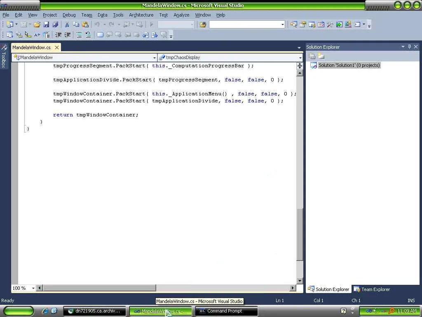Click the Paste clipboard icon
The width and height of the screenshot is (422, 317).
pos(85,24)
